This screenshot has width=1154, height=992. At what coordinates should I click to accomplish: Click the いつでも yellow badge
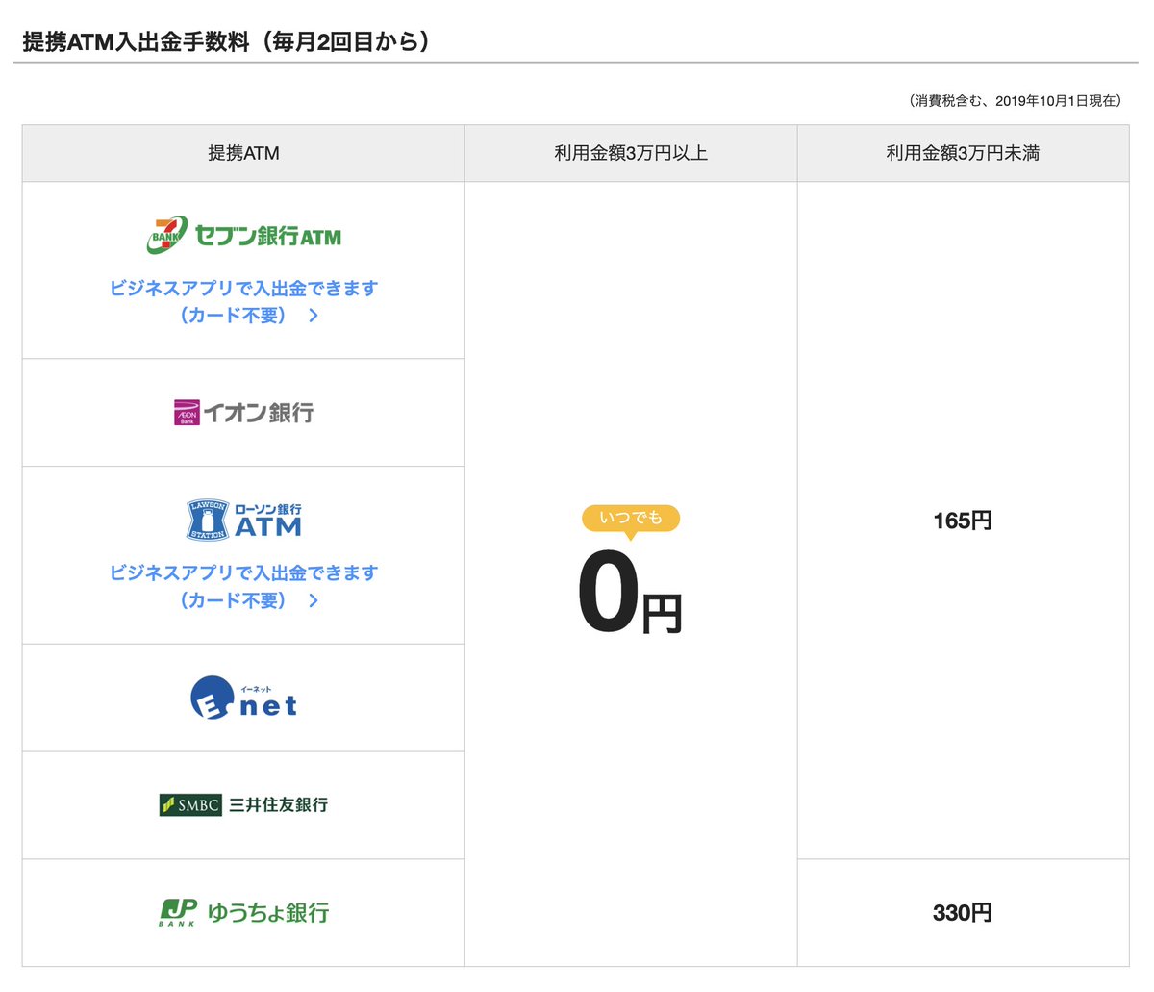click(631, 519)
